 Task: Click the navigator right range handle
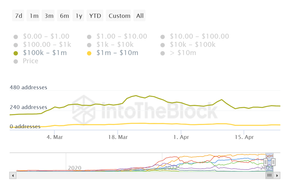pyautogui.click(x=273, y=162)
